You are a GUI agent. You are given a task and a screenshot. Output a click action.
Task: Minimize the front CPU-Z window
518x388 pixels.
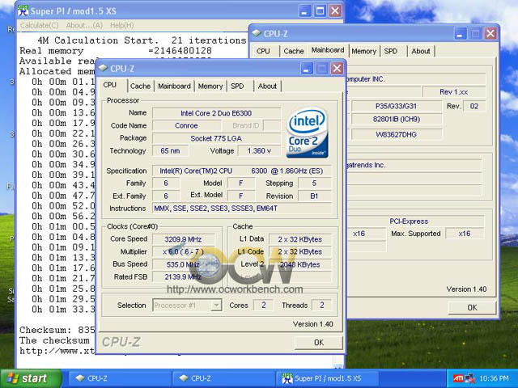point(306,69)
